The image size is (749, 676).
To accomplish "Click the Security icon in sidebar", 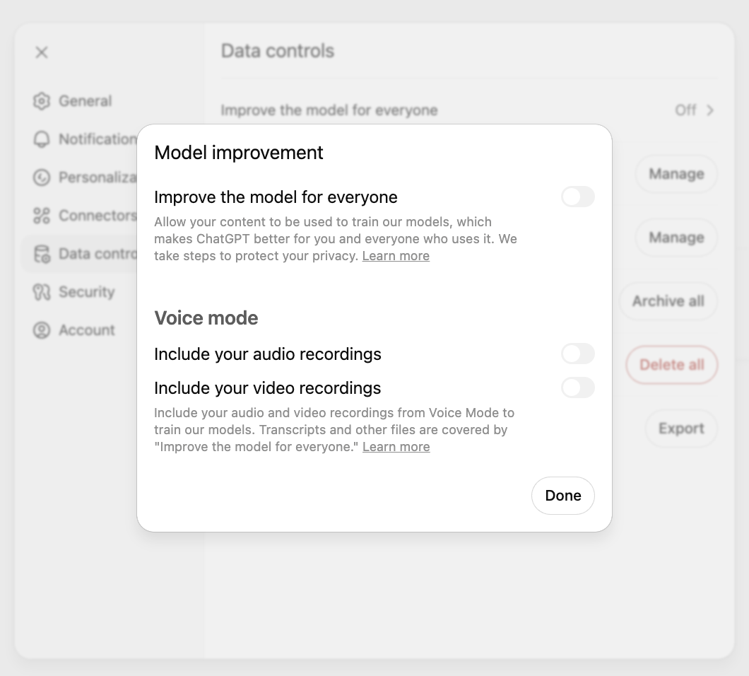I will coord(42,292).
